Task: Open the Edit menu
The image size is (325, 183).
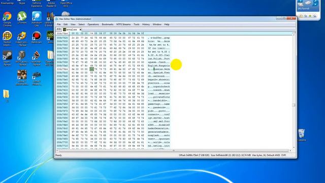Action: click(x=66, y=24)
